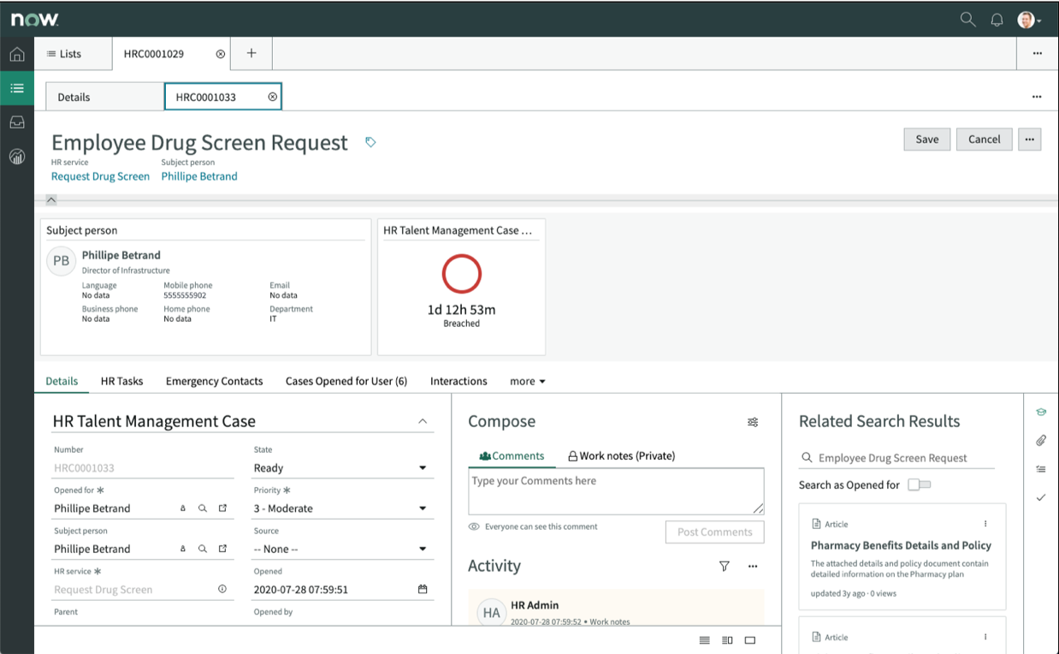
Task: Click the global search magnifier icon
Action: tap(967, 19)
